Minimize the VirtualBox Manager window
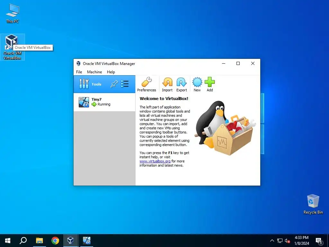 pos(224,63)
